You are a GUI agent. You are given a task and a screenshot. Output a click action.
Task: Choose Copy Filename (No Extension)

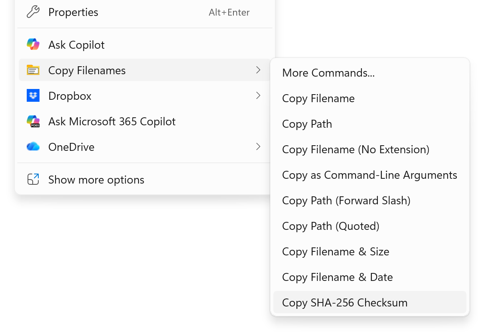pos(356,150)
